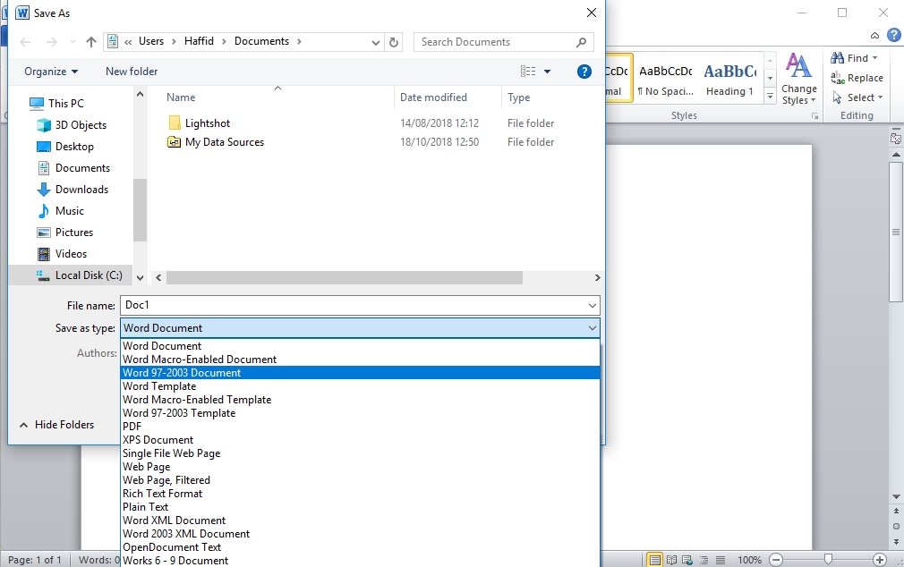Image resolution: width=904 pixels, height=567 pixels.
Task: Open the Save As help button
Action: [584, 72]
